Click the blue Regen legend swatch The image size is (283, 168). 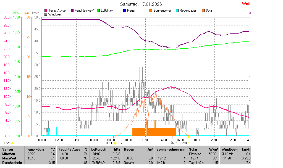tap(124, 11)
